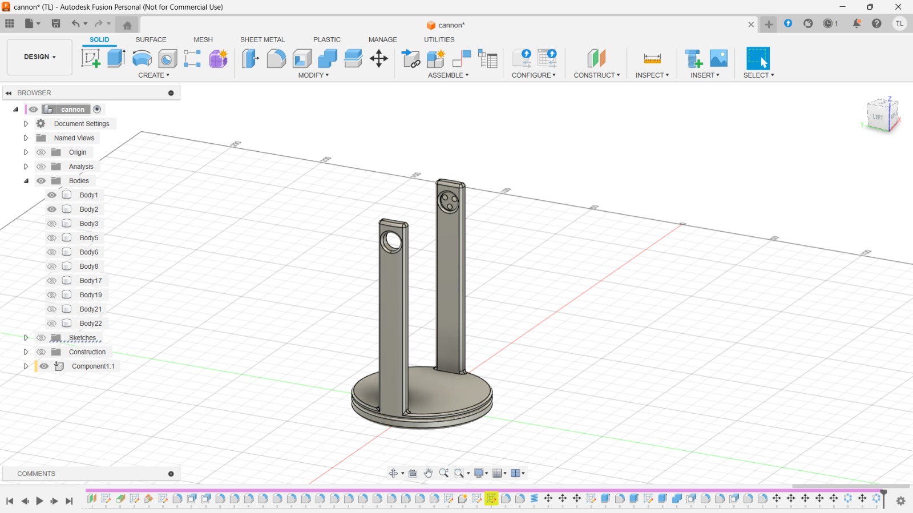The width and height of the screenshot is (913, 513).
Task: Collapse the Bodies folder
Action: pos(26,181)
